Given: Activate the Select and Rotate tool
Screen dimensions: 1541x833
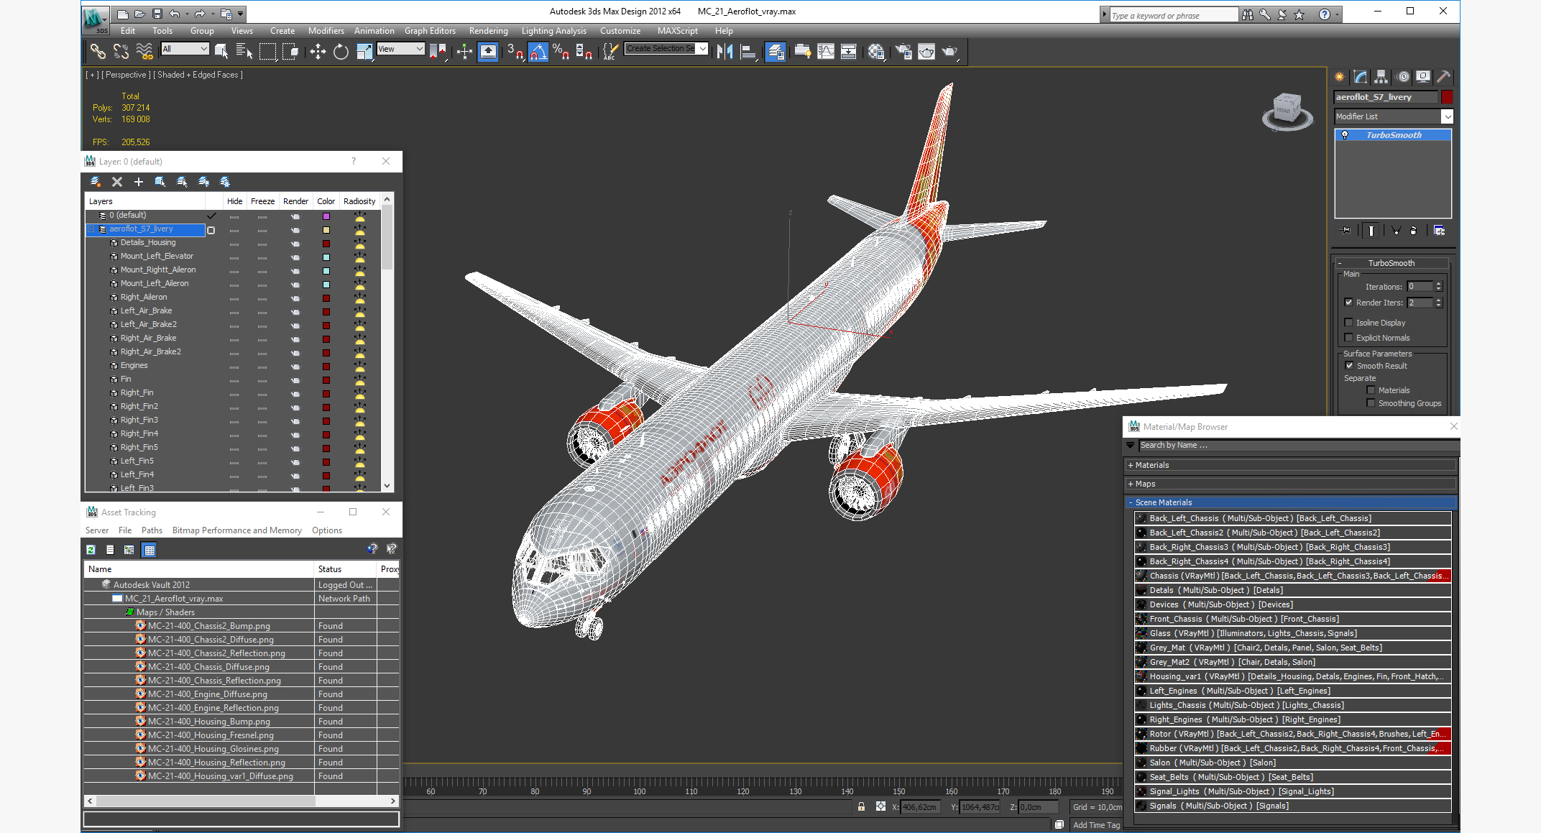Looking at the screenshot, I should click(x=341, y=51).
